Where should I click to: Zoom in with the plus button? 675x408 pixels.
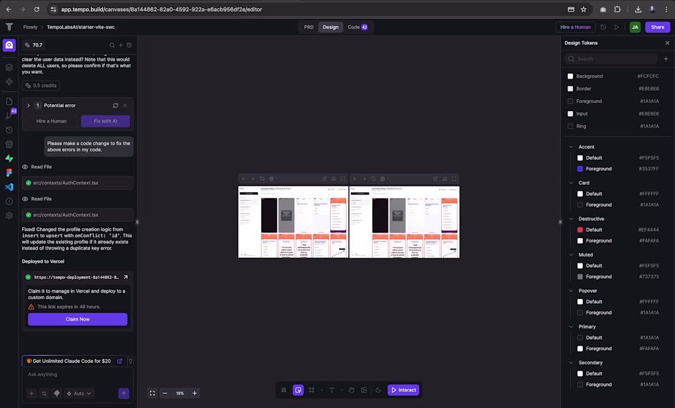195,393
